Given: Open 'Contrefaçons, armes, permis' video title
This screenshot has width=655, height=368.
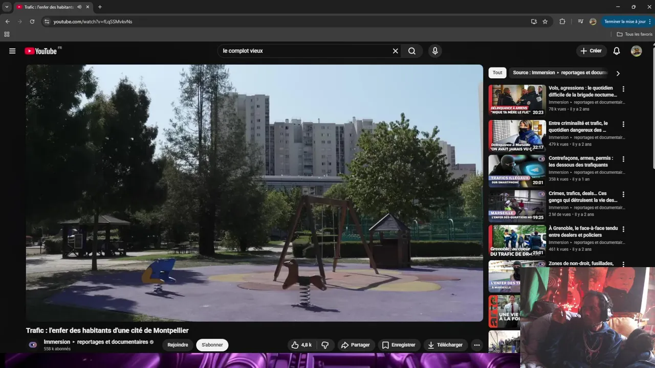Looking at the screenshot, I should point(581,162).
